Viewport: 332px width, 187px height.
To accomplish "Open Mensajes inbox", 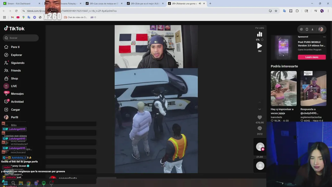I will coord(17,94).
